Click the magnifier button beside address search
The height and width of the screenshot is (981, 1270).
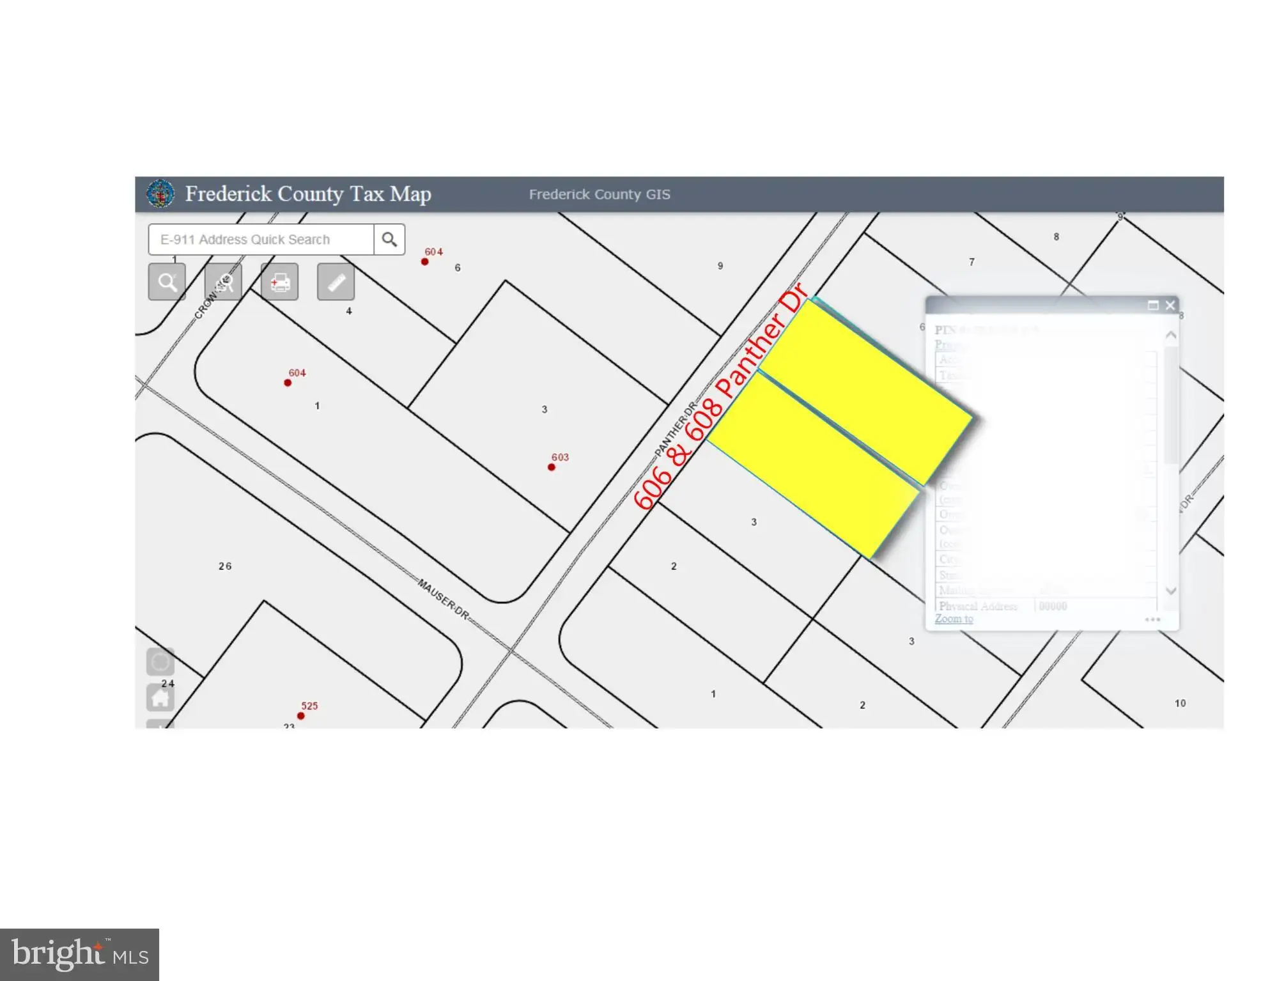[x=389, y=240]
